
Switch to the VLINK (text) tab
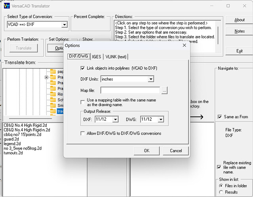116,57
